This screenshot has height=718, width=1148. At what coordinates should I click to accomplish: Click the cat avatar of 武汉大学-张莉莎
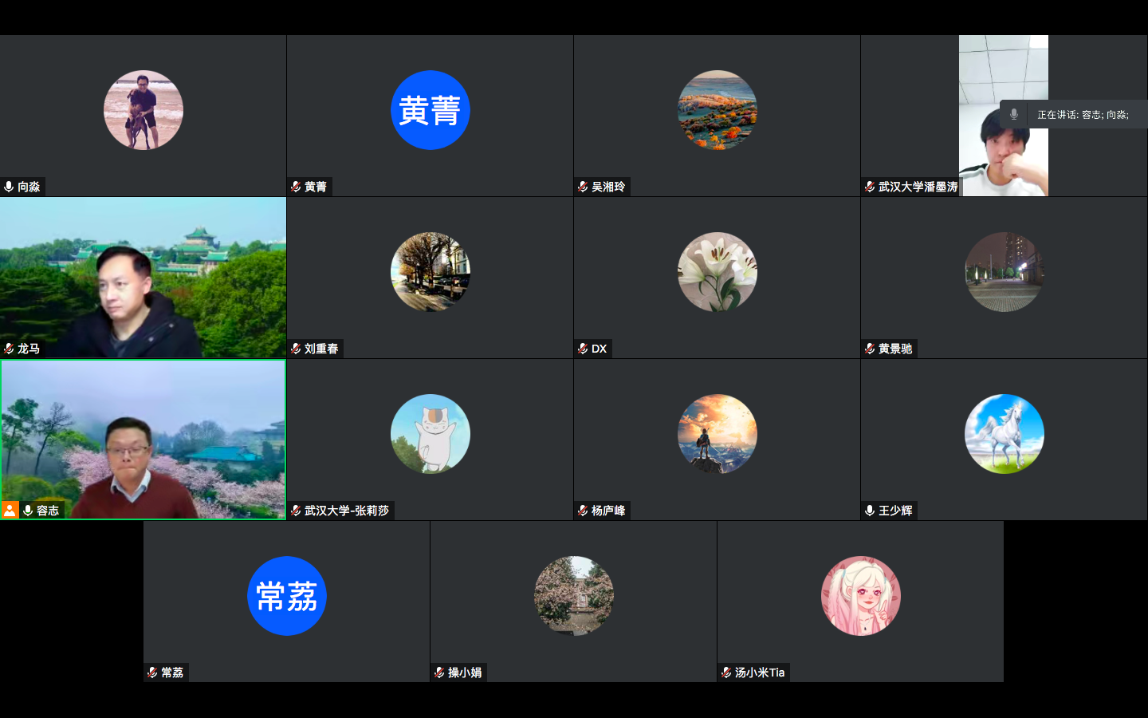pos(431,434)
